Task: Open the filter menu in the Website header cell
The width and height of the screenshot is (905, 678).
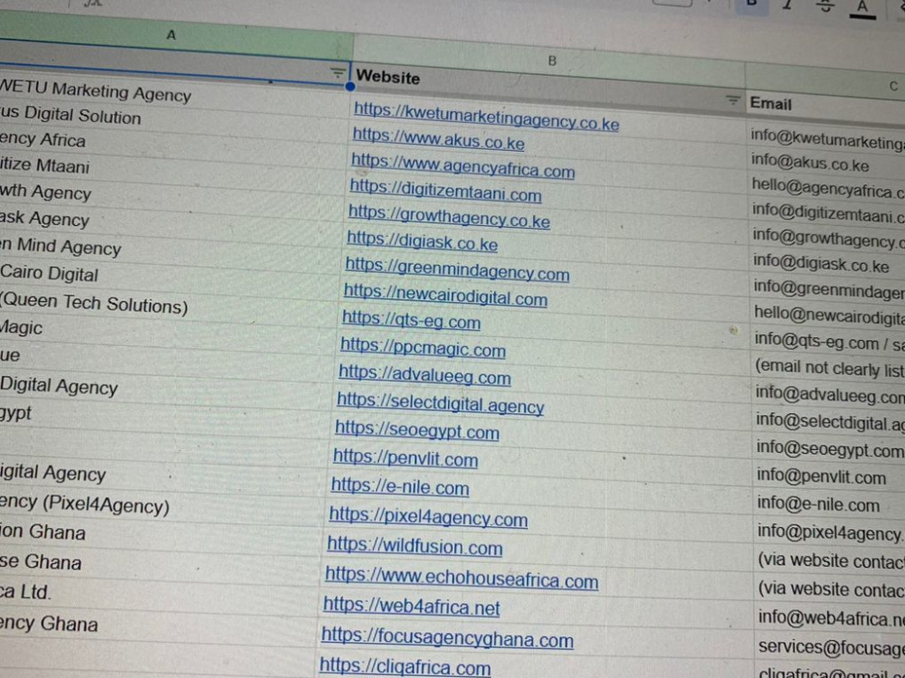Action: (x=732, y=100)
